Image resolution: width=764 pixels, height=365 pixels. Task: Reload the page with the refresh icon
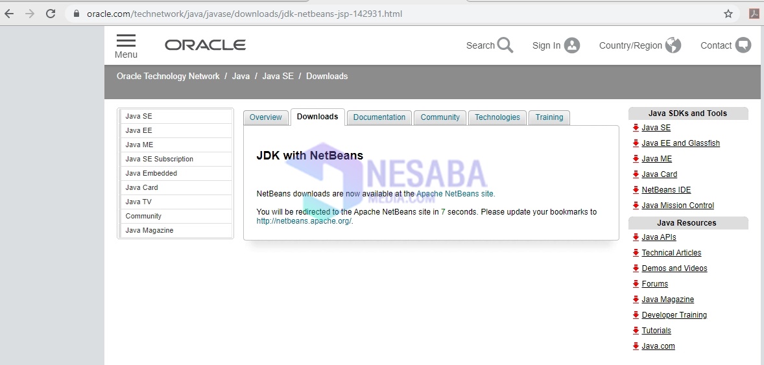[50, 14]
